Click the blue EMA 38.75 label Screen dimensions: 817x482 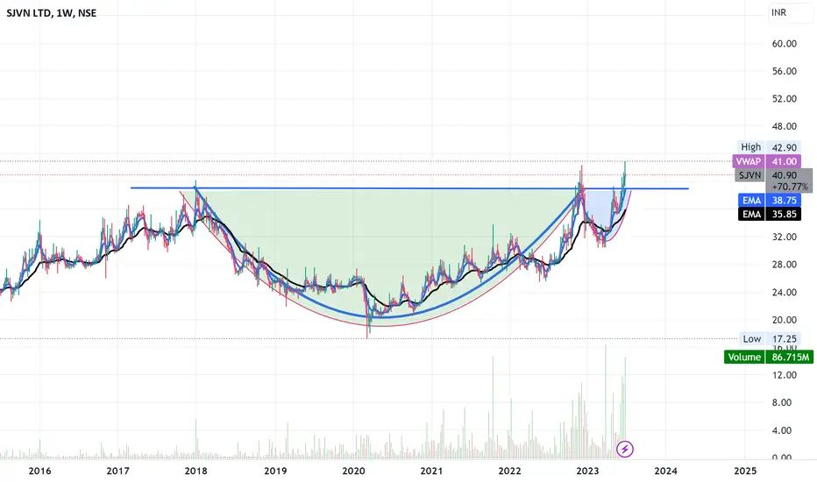tap(769, 200)
